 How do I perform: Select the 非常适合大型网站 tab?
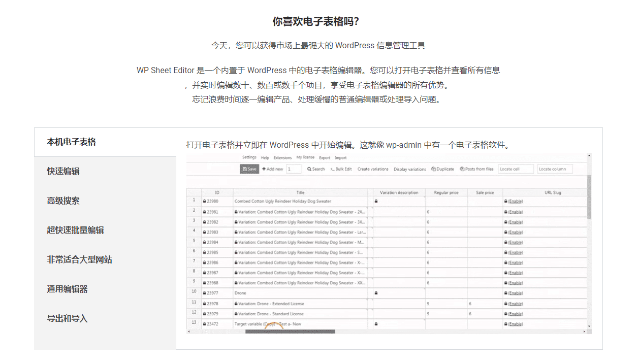(x=105, y=260)
